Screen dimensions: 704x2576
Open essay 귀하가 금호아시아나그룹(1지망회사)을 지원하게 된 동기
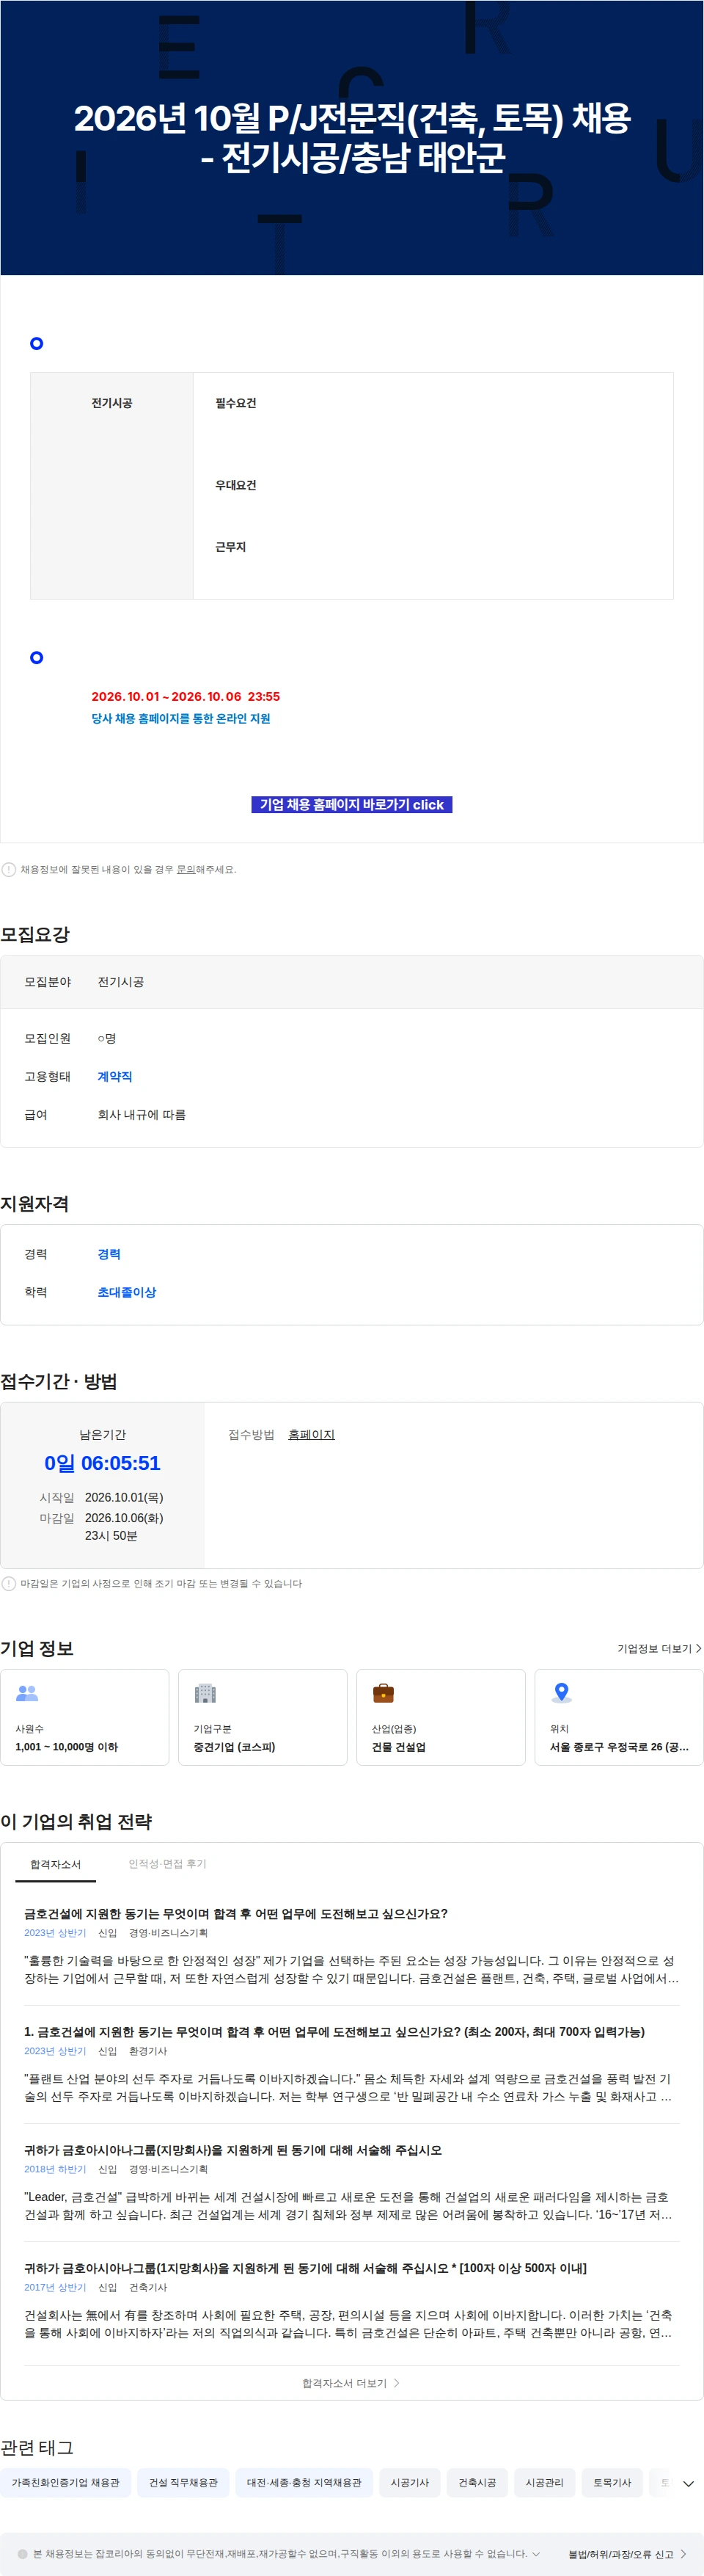[x=306, y=2268]
